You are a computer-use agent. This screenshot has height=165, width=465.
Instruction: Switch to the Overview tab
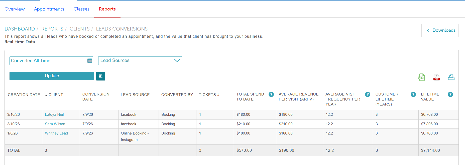coord(15,9)
